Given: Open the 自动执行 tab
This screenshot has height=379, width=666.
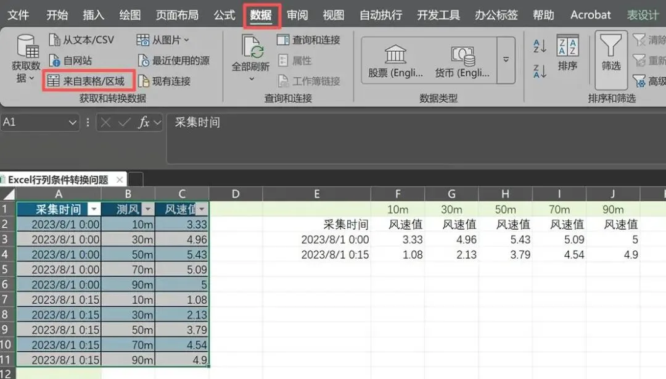Looking at the screenshot, I should [380, 15].
